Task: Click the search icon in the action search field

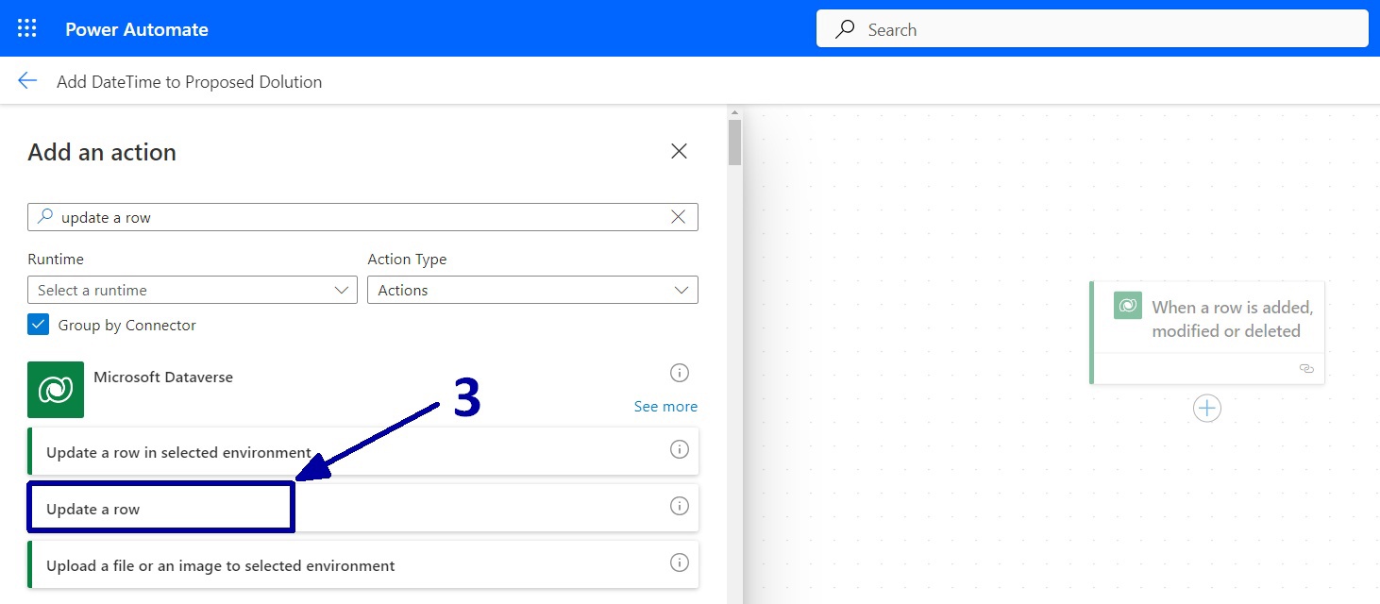Action: [44, 217]
